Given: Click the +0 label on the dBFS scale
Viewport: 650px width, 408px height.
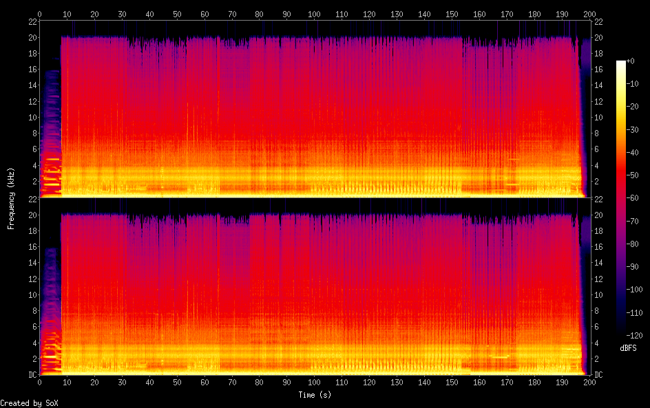Looking at the screenshot, I should point(633,62).
